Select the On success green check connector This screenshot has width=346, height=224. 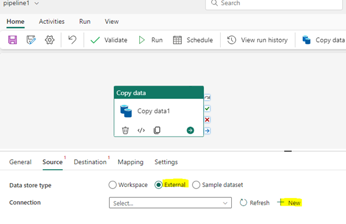pyautogui.click(x=207, y=108)
